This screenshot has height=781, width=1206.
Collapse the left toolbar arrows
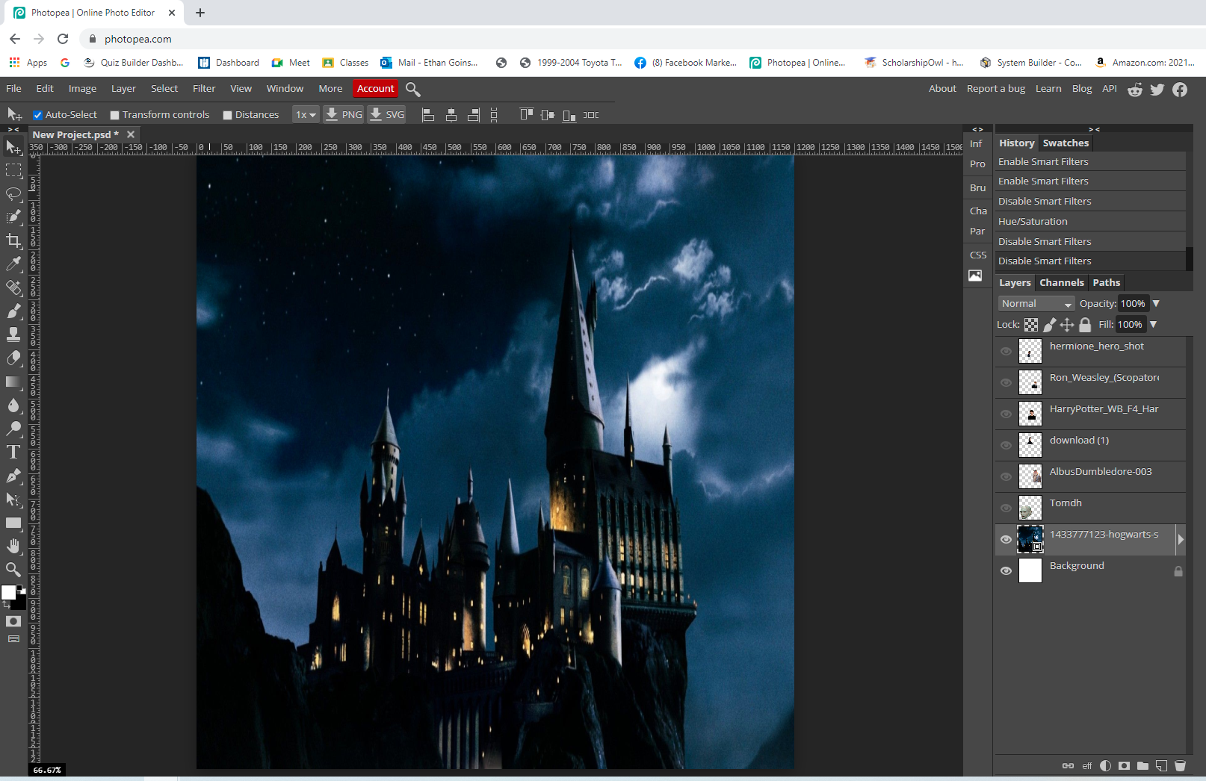pyautogui.click(x=13, y=129)
